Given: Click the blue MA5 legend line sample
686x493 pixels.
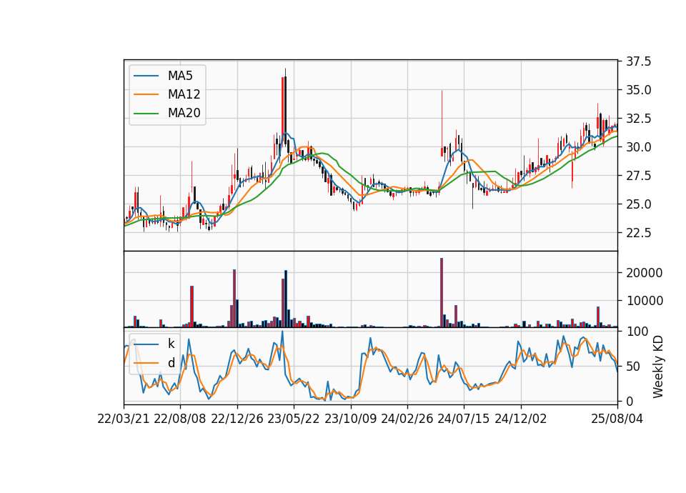Looking at the screenshot, I should [x=146, y=76].
